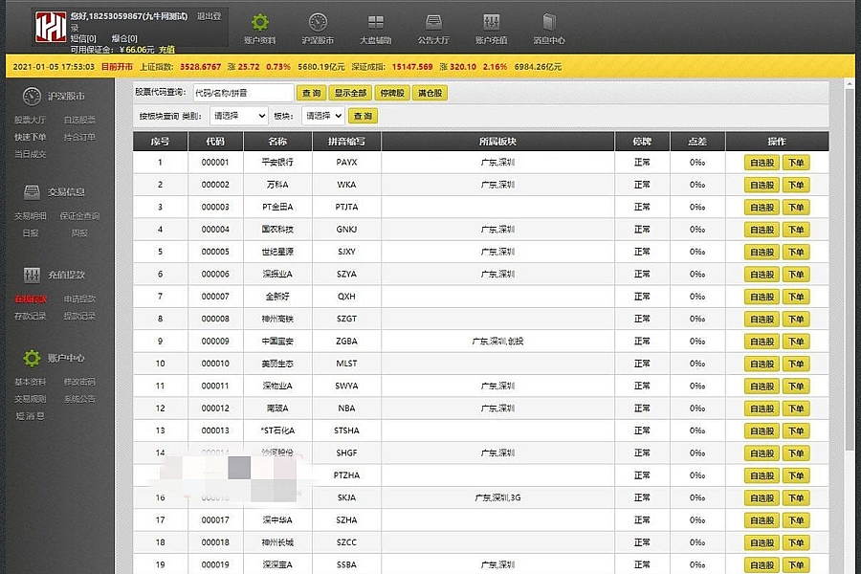Open 修改密码 in the sidebar

click(79, 382)
